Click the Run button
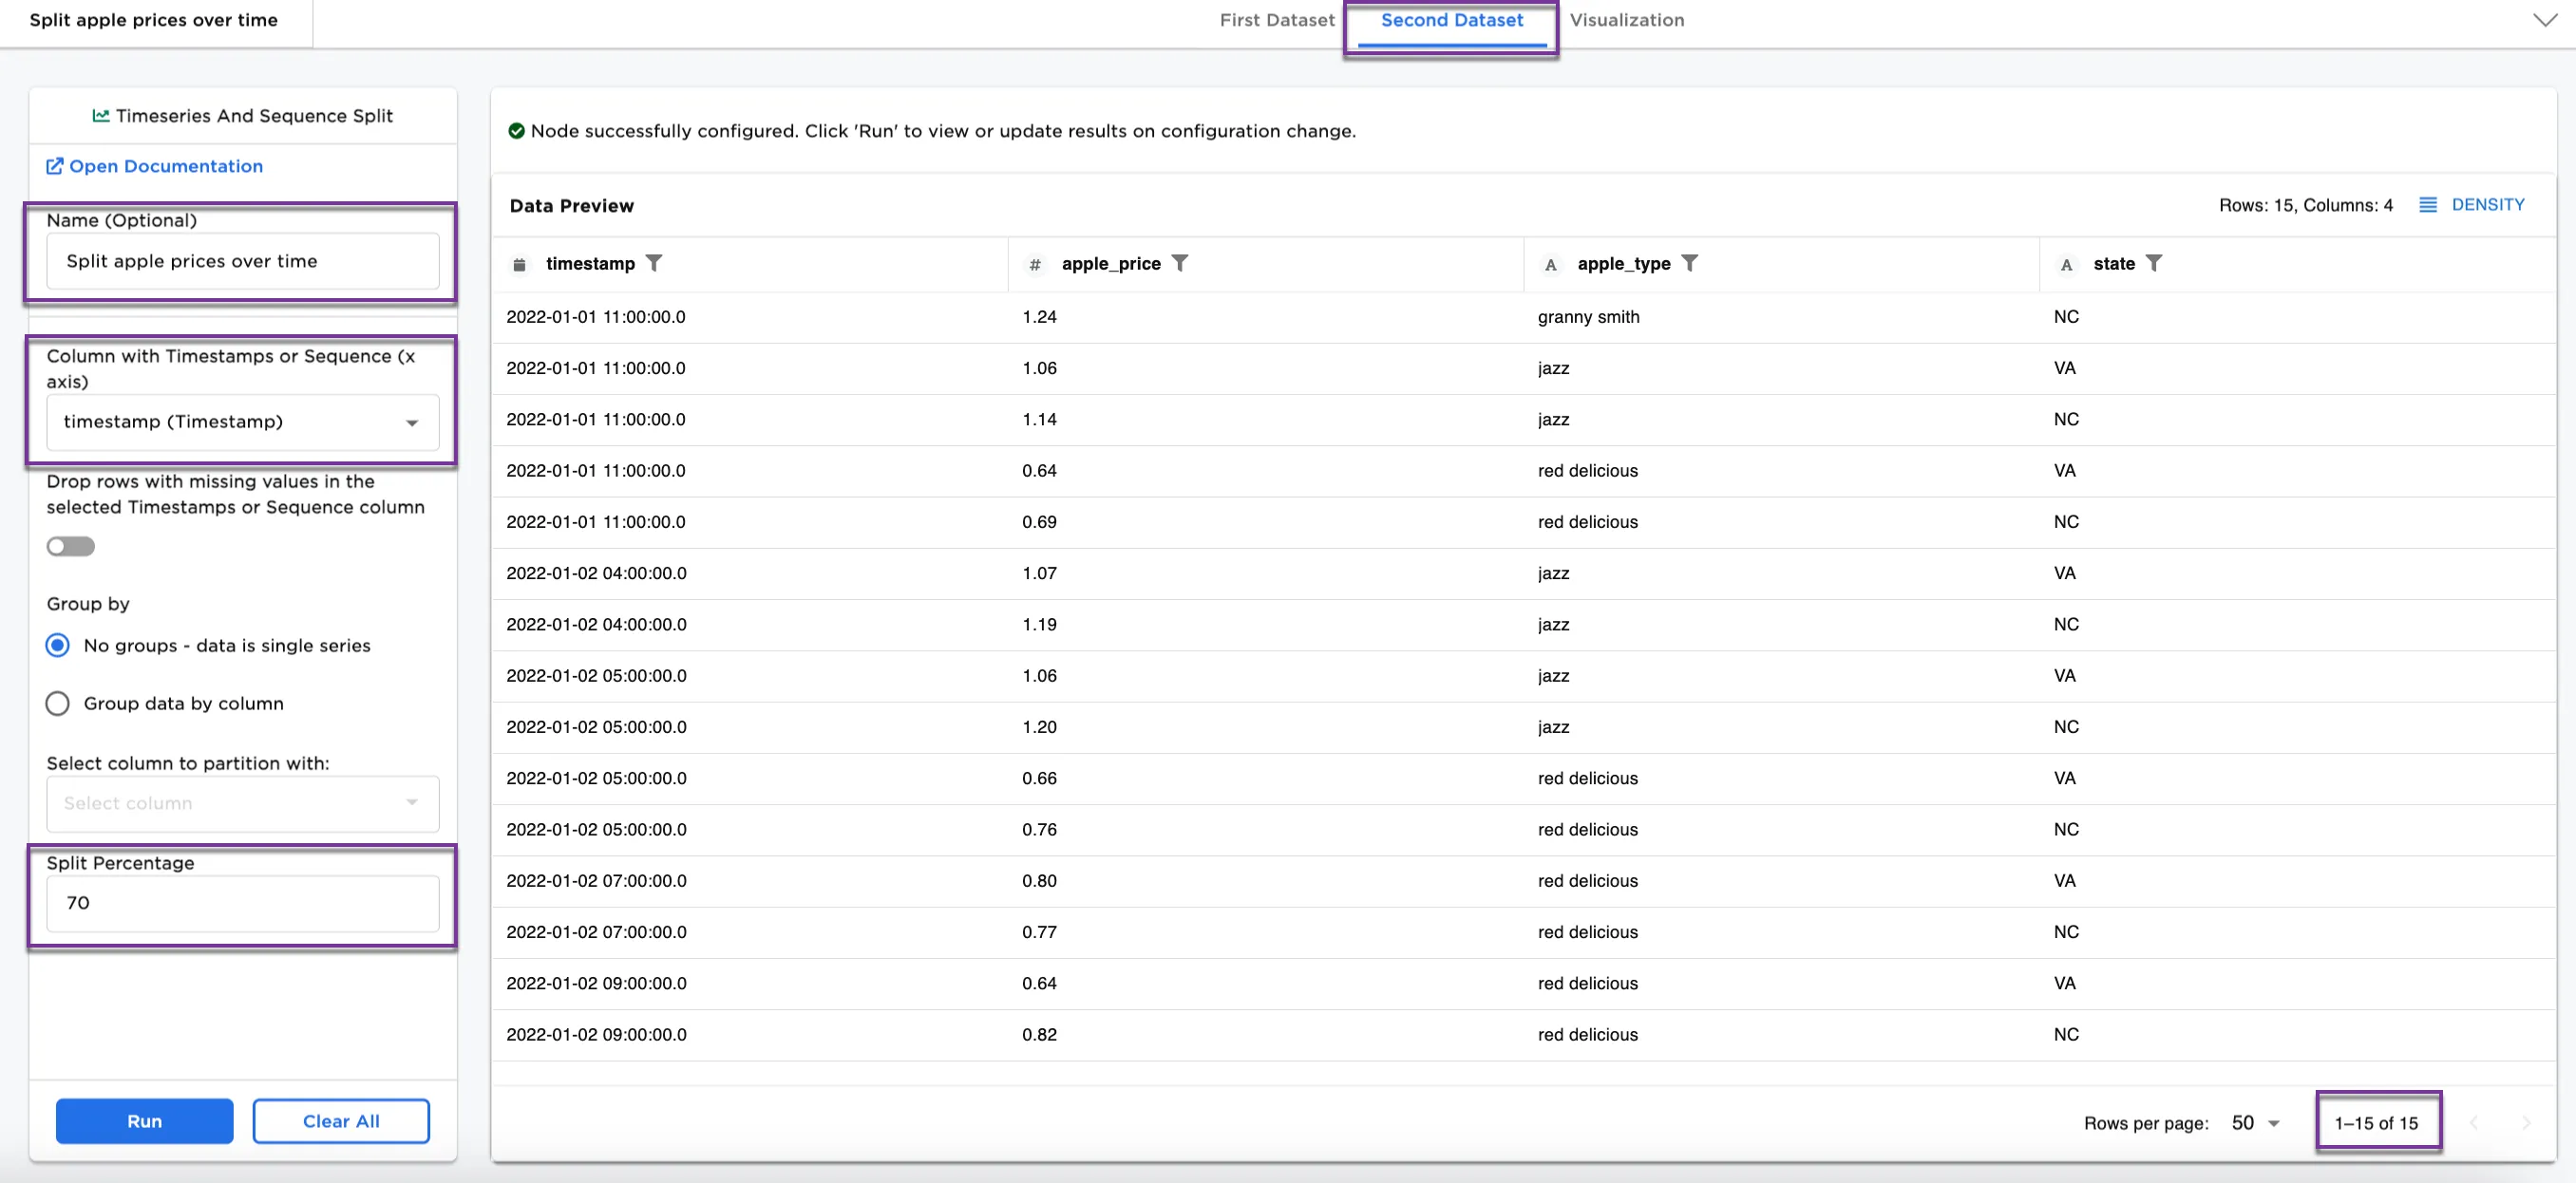 click(x=144, y=1121)
